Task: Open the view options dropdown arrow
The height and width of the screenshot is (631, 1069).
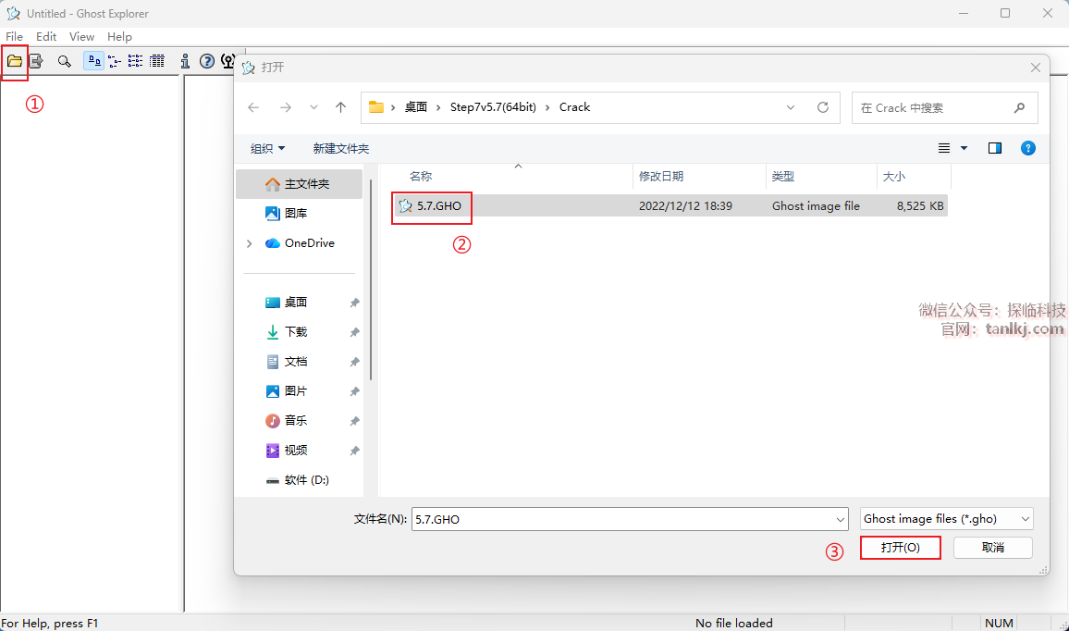Action: point(964,148)
